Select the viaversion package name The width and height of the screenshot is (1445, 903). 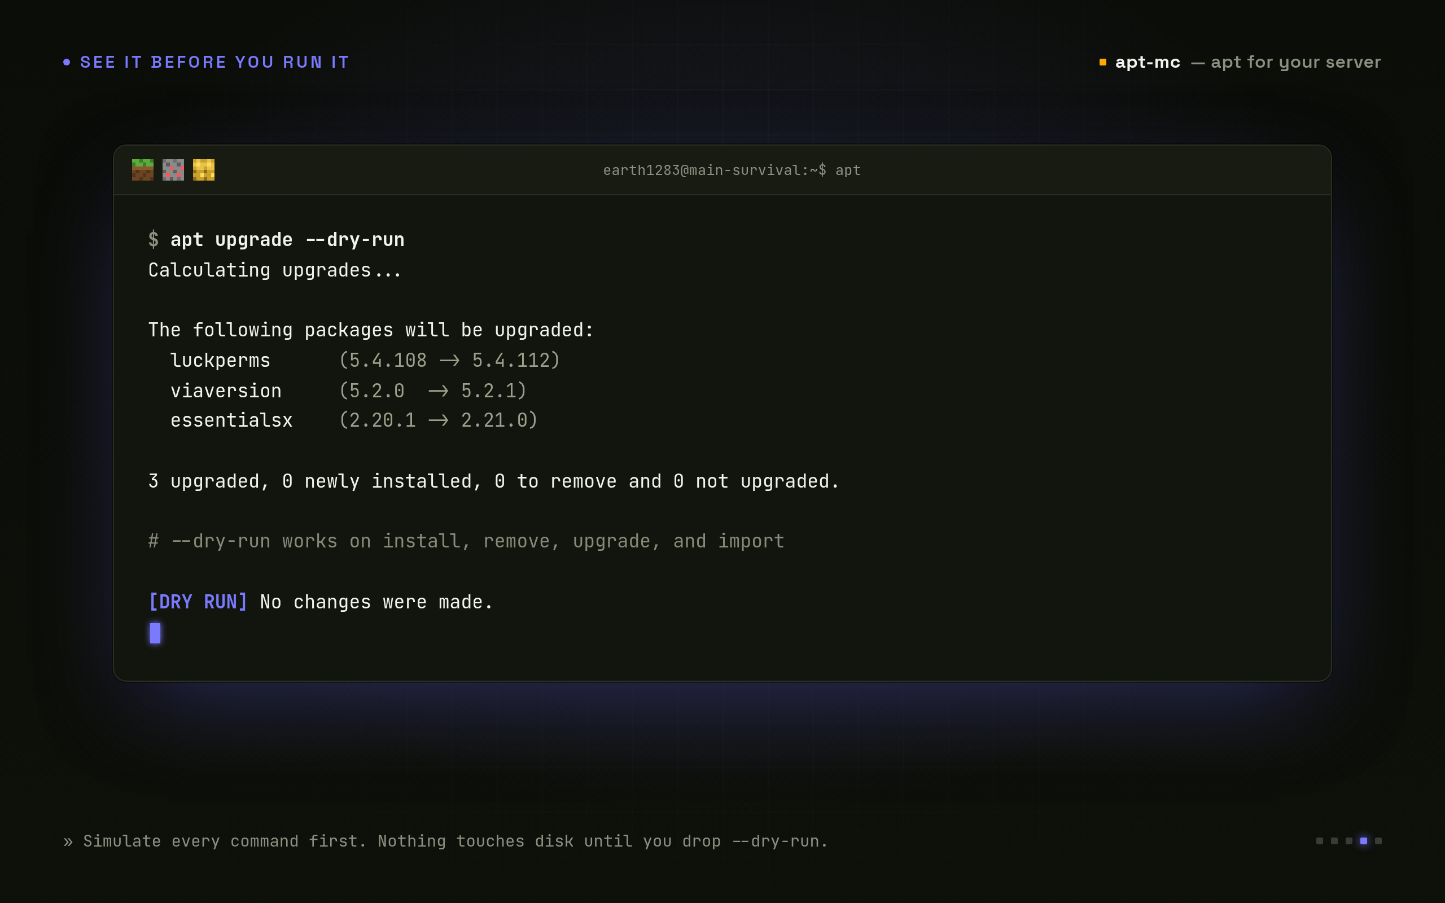(x=226, y=391)
